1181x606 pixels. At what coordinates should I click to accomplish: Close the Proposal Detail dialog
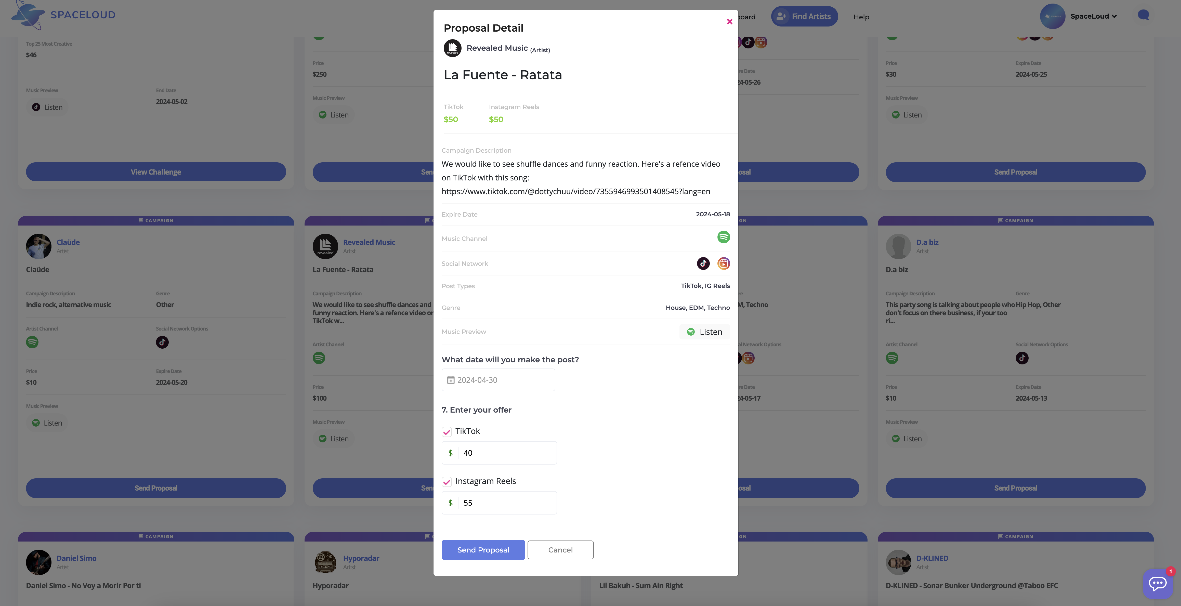(x=729, y=22)
